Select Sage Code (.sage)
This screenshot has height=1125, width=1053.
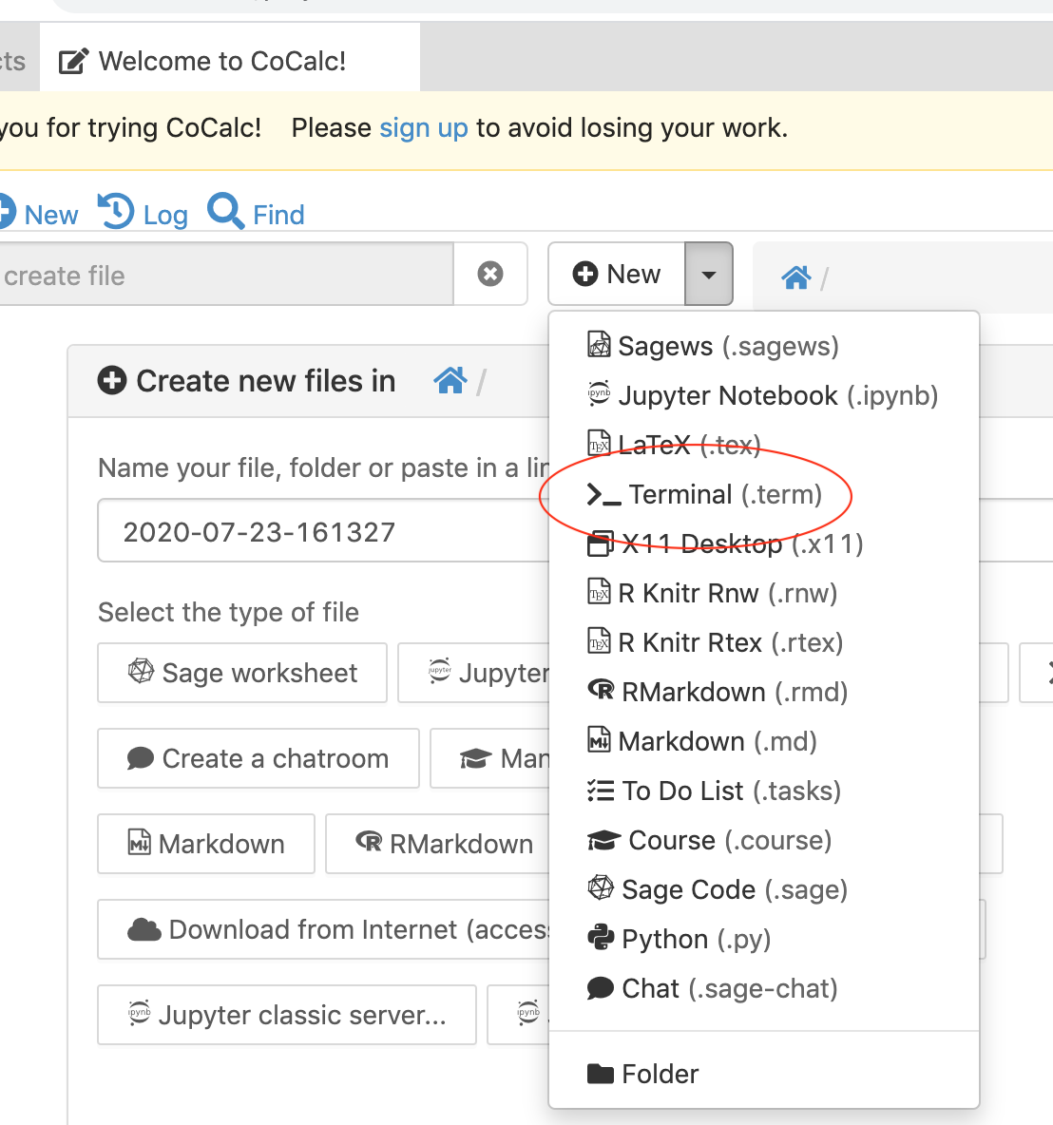[x=764, y=889]
